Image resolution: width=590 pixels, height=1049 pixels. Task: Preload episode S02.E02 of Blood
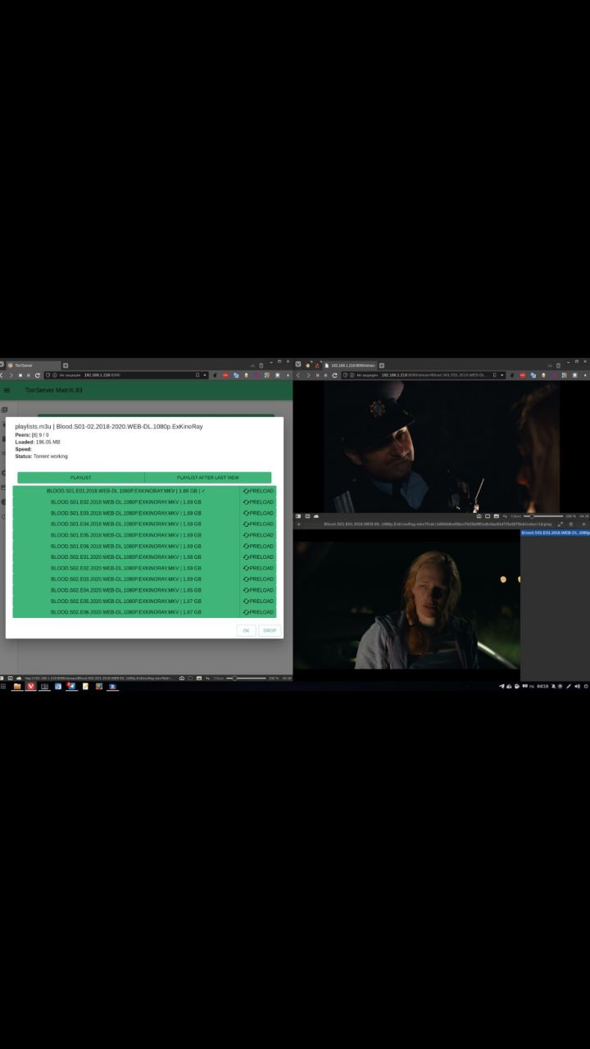point(258,568)
